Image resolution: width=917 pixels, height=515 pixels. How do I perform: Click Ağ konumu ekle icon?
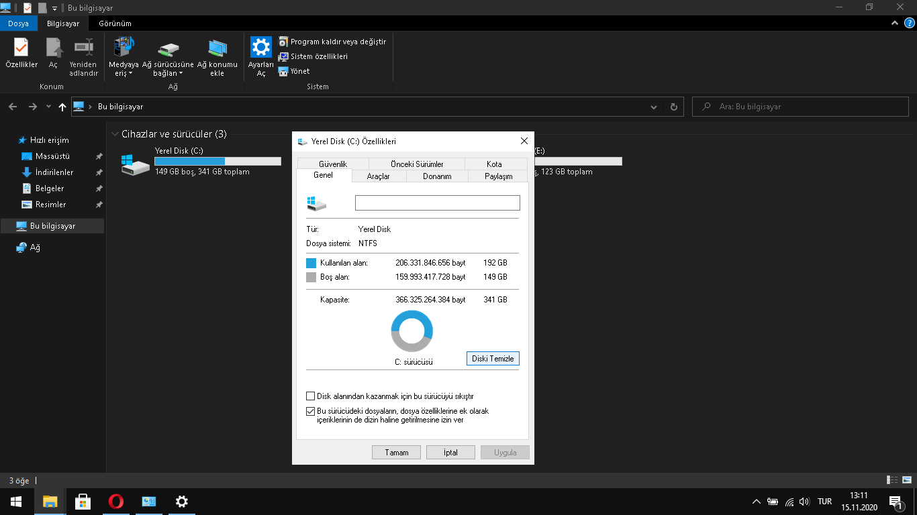[x=217, y=57]
